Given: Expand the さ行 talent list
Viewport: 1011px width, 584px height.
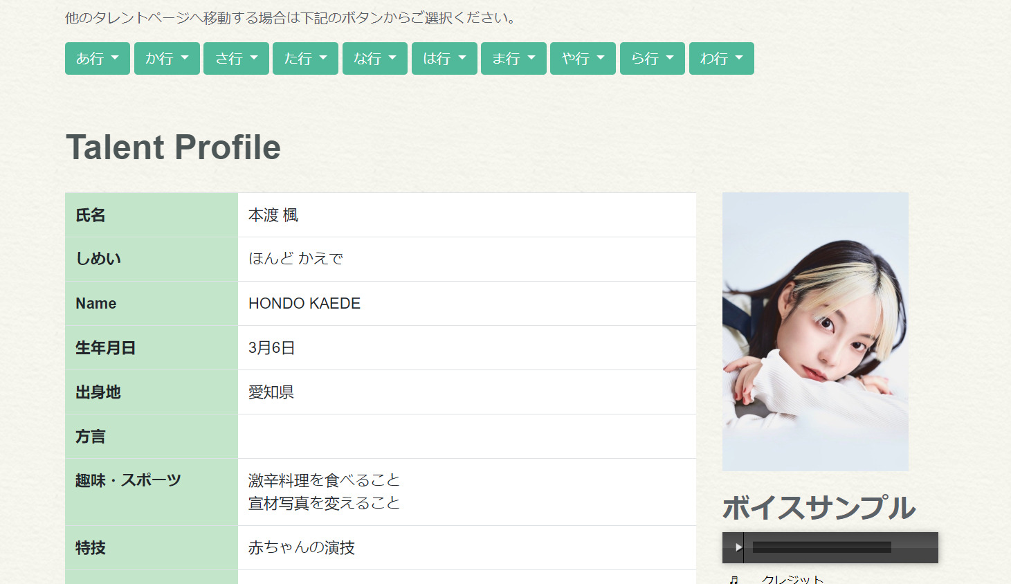Looking at the screenshot, I should pos(236,58).
